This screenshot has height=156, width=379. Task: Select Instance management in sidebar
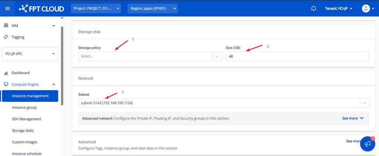coord(30,96)
